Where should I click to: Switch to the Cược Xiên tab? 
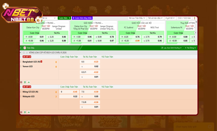(64, 18)
